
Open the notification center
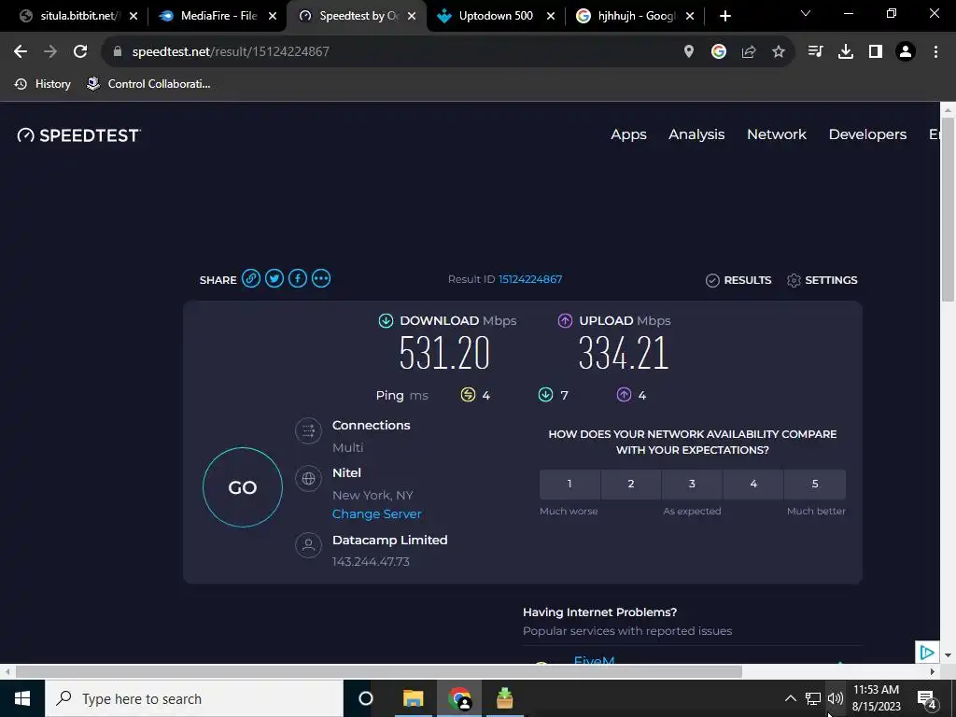pos(927,698)
